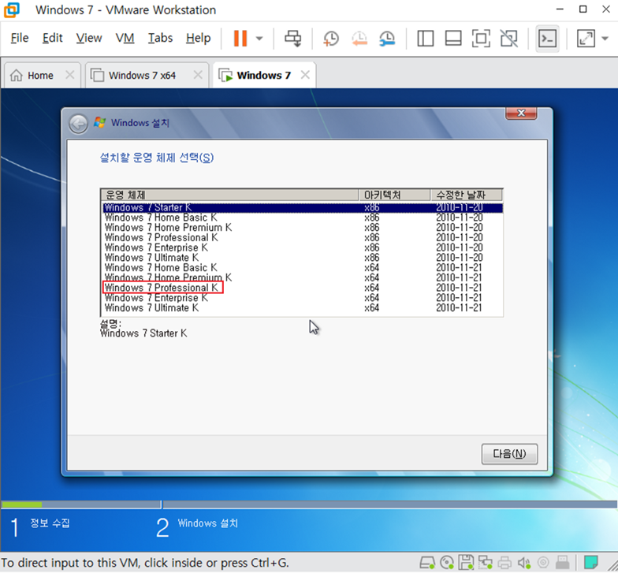Viewport: 618px width, 573px height.
Task: Select Windows 7 Enterprise K x86 row
Action: 303,247
